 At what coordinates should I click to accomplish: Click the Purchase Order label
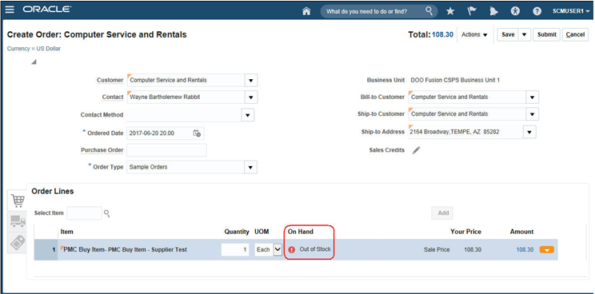click(x=102, y=150)
